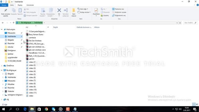This screenshot has height=112, width=199.
Task: Click Hiçbirini seçme
Action: click(119, 12)
